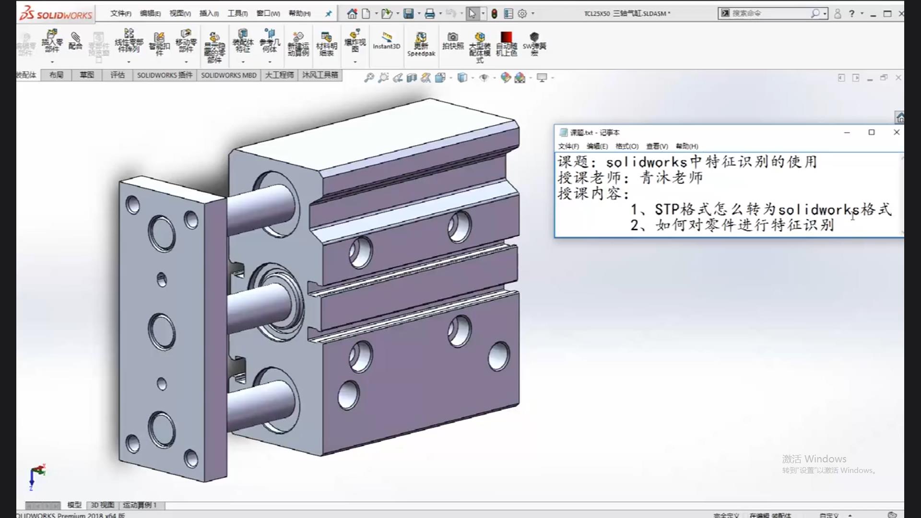921x518 pixels.
Task: Open the 文件(F) menu in SolidWorks
Action: 120,13
